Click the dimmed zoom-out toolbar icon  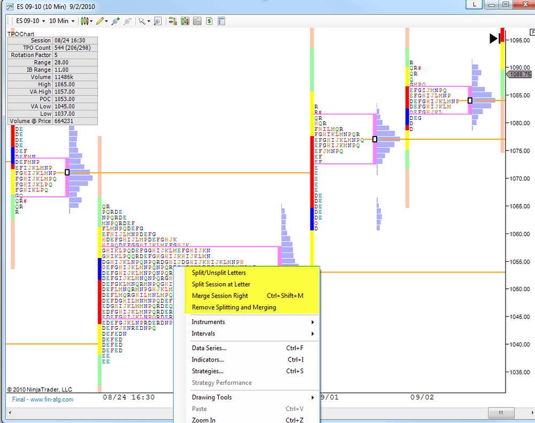(x=128, y=20)
